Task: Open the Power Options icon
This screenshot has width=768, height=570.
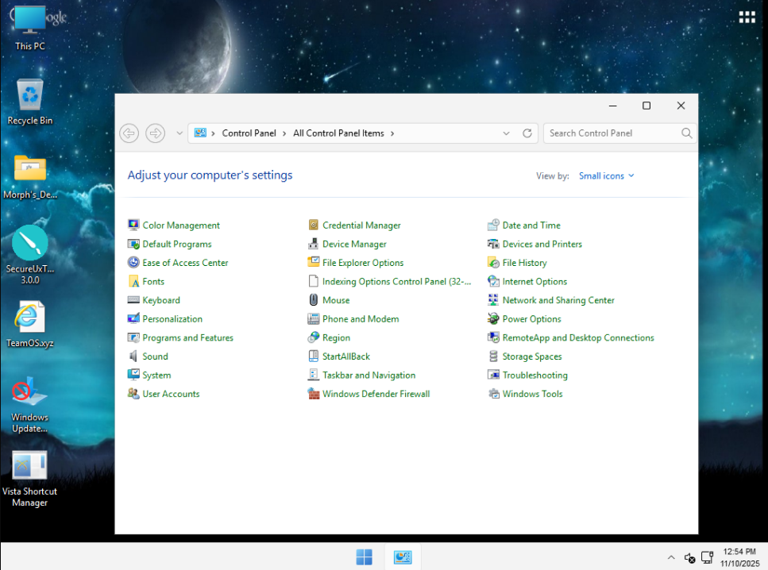Action: (494, 319)
